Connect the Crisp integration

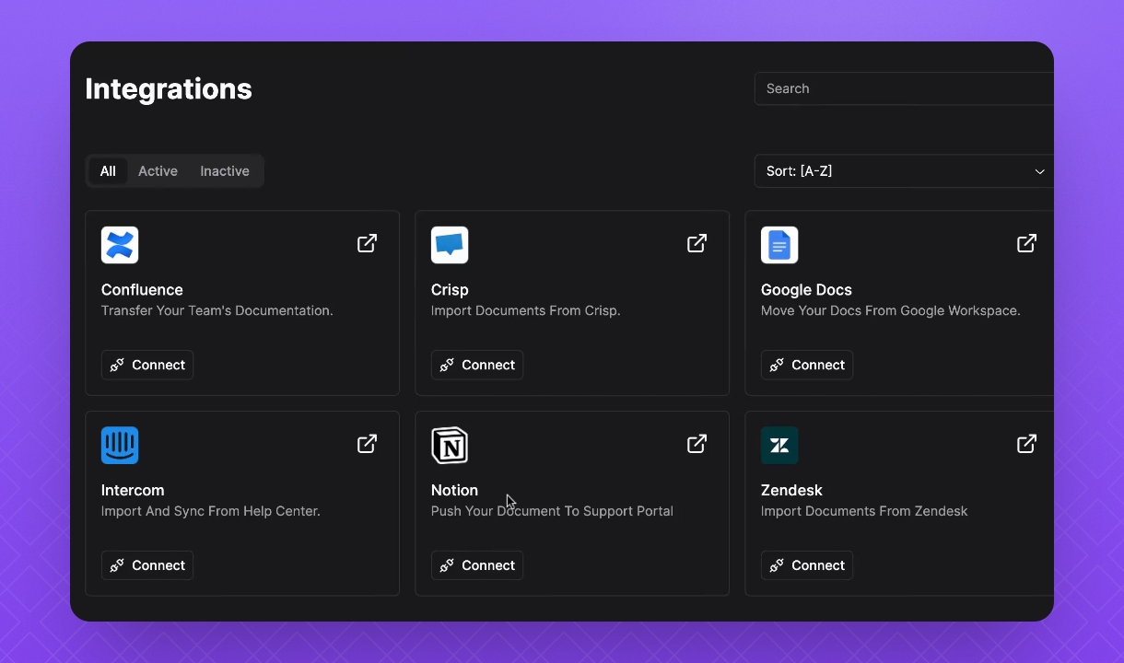(x=477, y=365)
